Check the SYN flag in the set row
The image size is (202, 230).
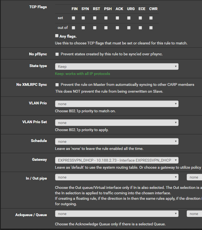point(83,18)
